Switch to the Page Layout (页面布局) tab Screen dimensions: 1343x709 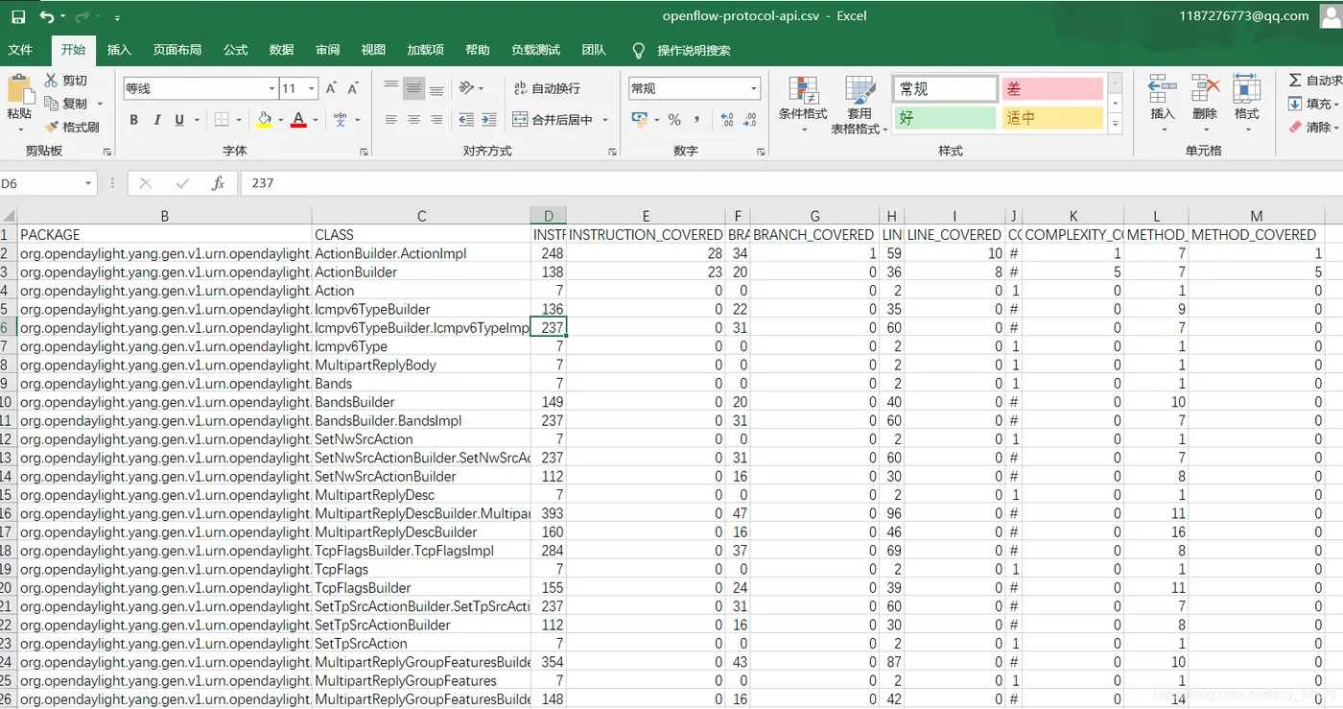[x=177, y=50]
